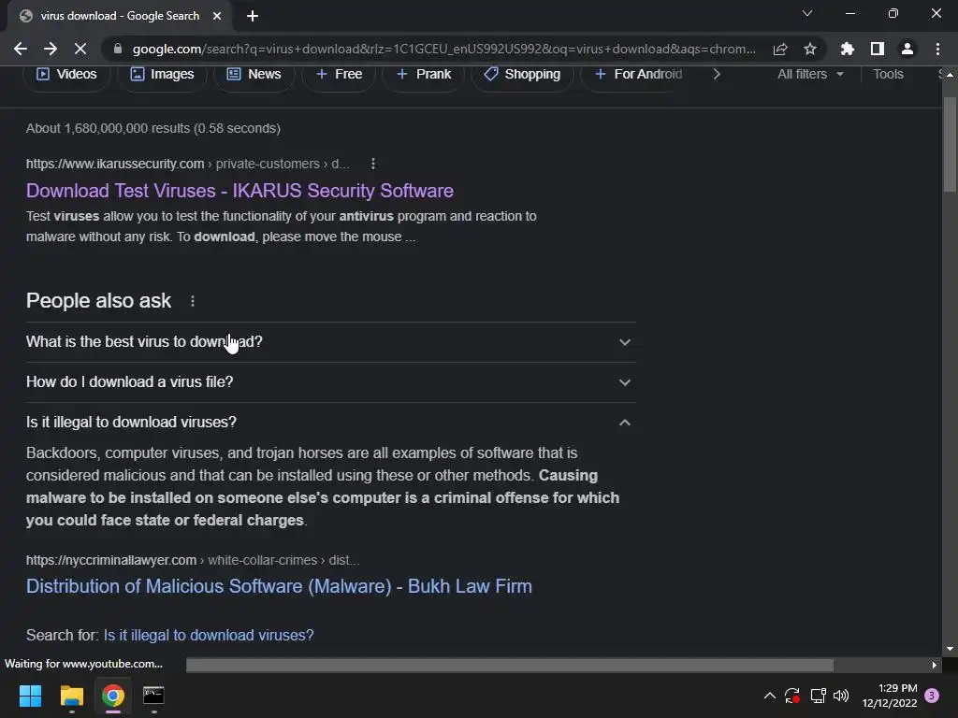Go back to the previous page
The image size is (958, 718).
tap(21, 49)
